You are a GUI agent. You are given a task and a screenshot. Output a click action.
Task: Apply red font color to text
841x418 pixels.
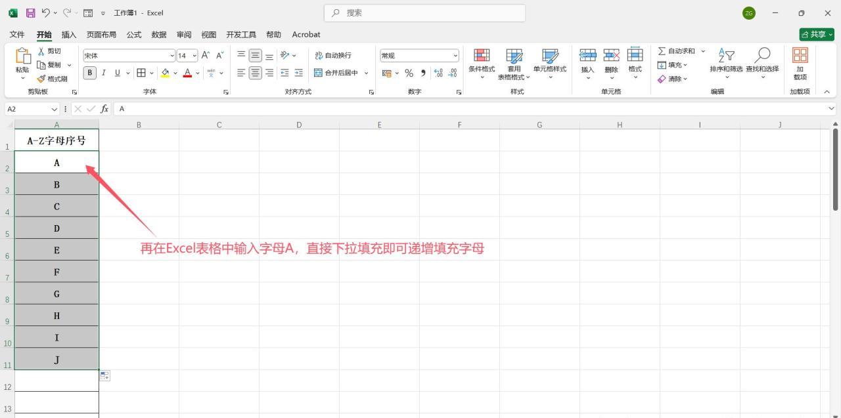point(187,73)
